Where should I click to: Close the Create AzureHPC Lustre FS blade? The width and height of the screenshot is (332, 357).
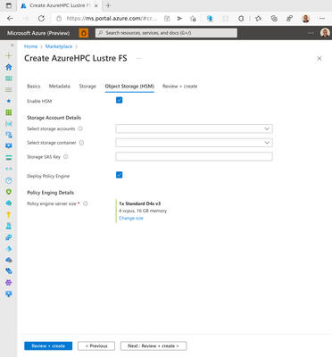click(x=320, y=58)
